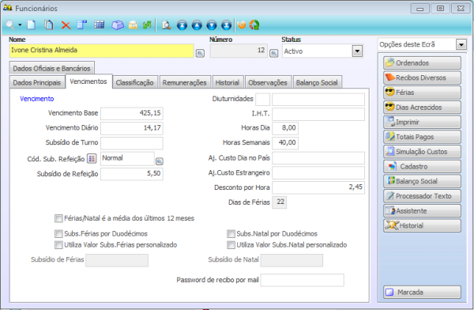
Task: Click the Horas Semanais field 40,00
Action: [285, 143]
